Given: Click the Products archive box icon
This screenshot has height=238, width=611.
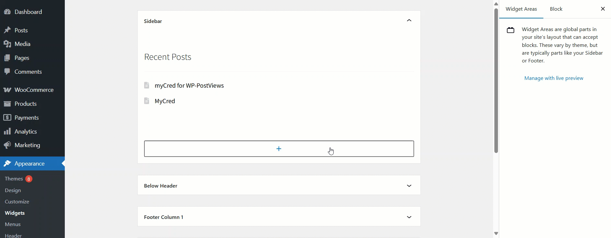Looking at the screenshot, I should click(x=7, y=104).
